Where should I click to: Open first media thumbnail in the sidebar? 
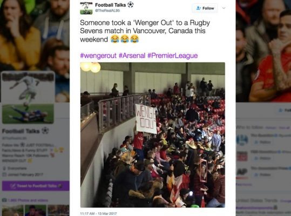click(x=13, y=211)
